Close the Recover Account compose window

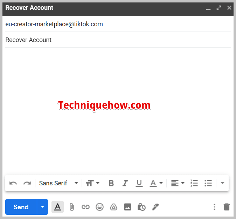[x=229, y=8]
